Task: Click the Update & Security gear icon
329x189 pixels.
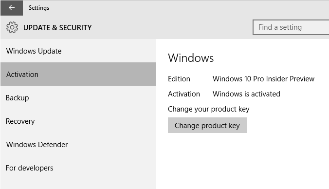Action: pos(12,27)
